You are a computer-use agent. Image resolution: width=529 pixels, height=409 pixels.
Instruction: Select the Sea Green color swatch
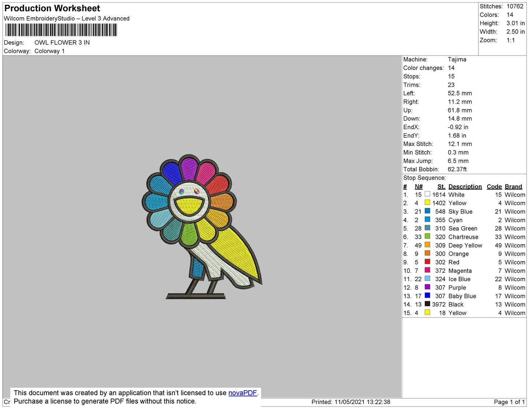tap(427, 228)
